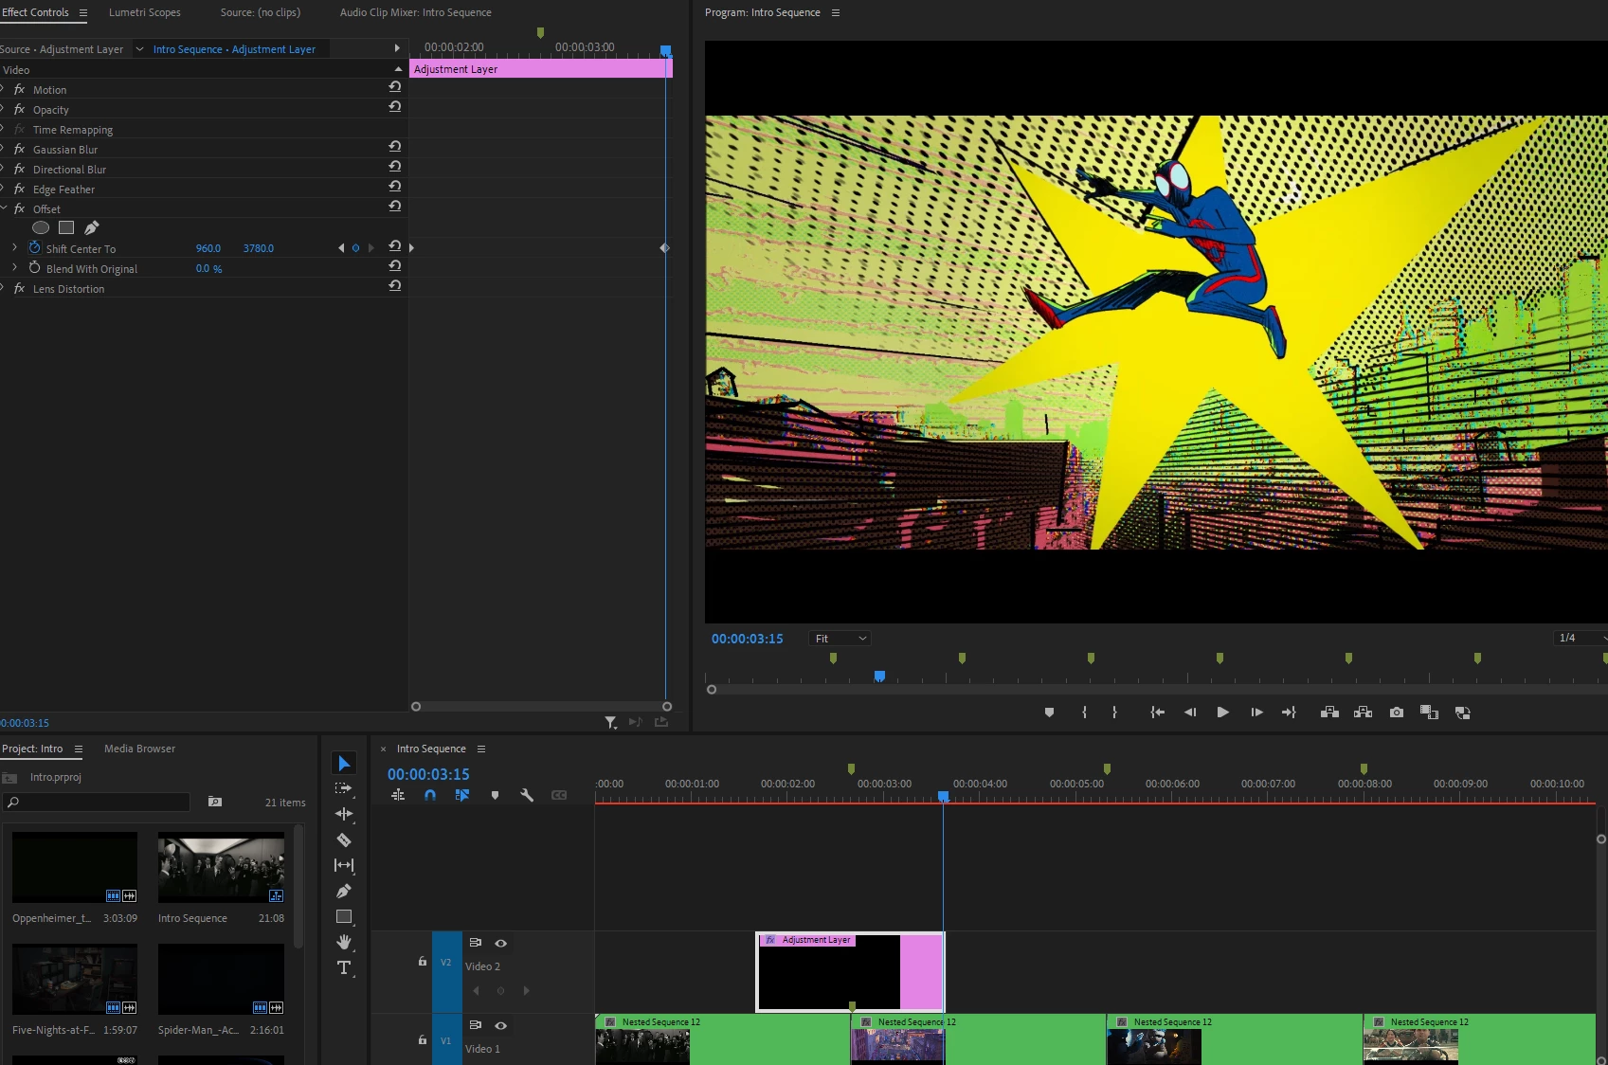1608x1065 pixels.
Task: Click the timeline ruler playhead
Action: [943, 797]
